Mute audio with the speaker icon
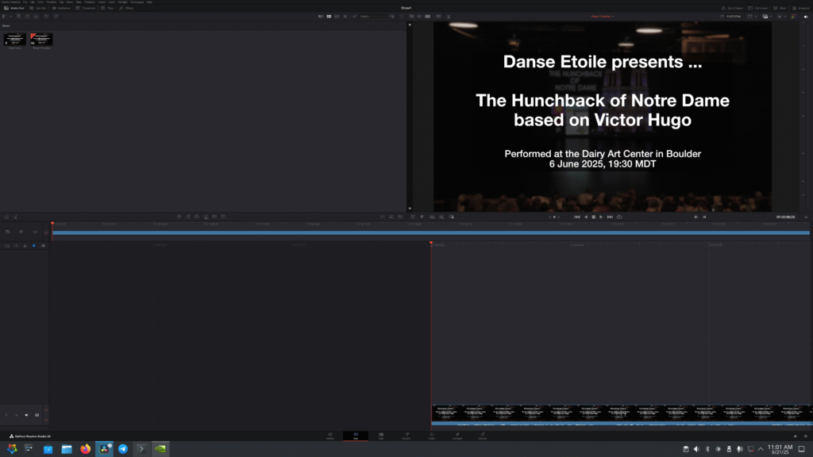The height and width of the screenshot is (457, 813). pyautogui.click(x=806, y=16)
